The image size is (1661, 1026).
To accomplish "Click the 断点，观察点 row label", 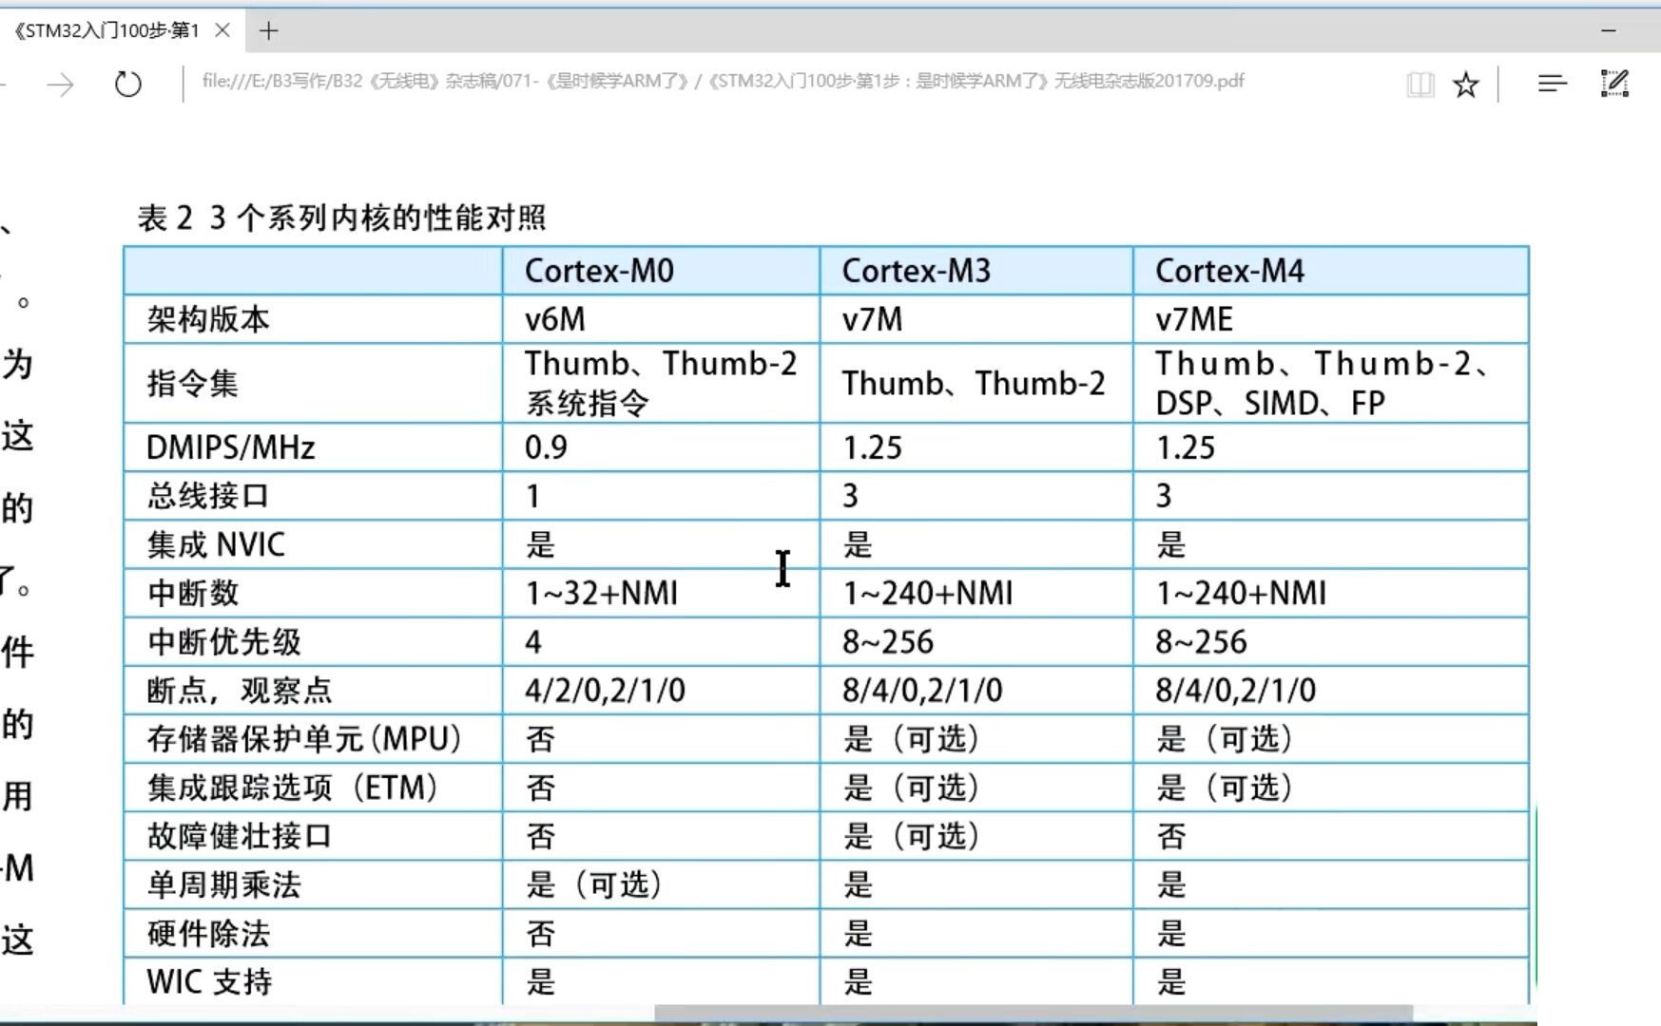I will click(x=240, y=691).
